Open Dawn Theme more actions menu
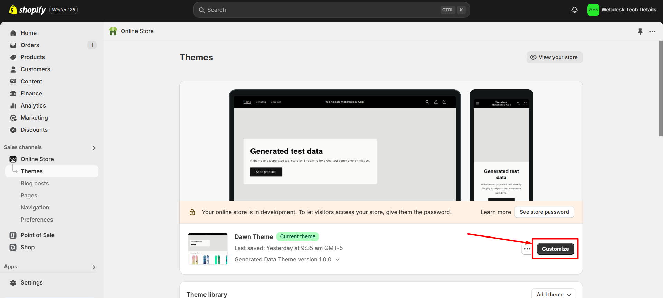Screen dimensions: 663x298 [x=527, y=249]
